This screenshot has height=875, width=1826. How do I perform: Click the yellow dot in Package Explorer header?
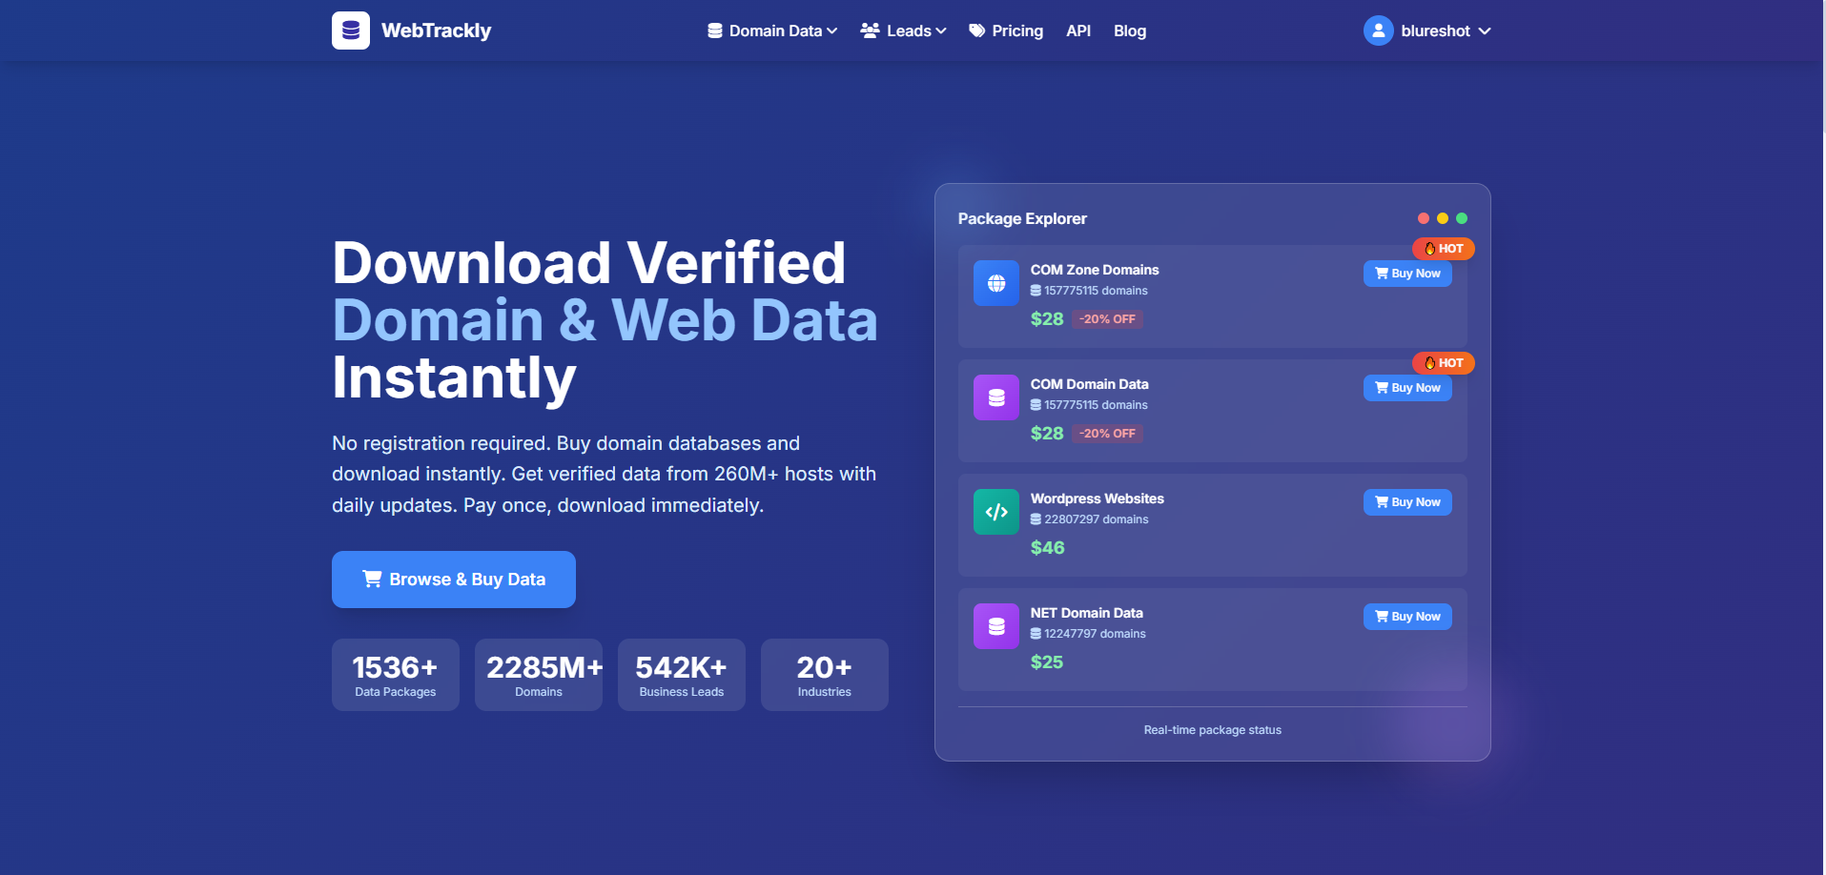click(x=1443, y=217)
